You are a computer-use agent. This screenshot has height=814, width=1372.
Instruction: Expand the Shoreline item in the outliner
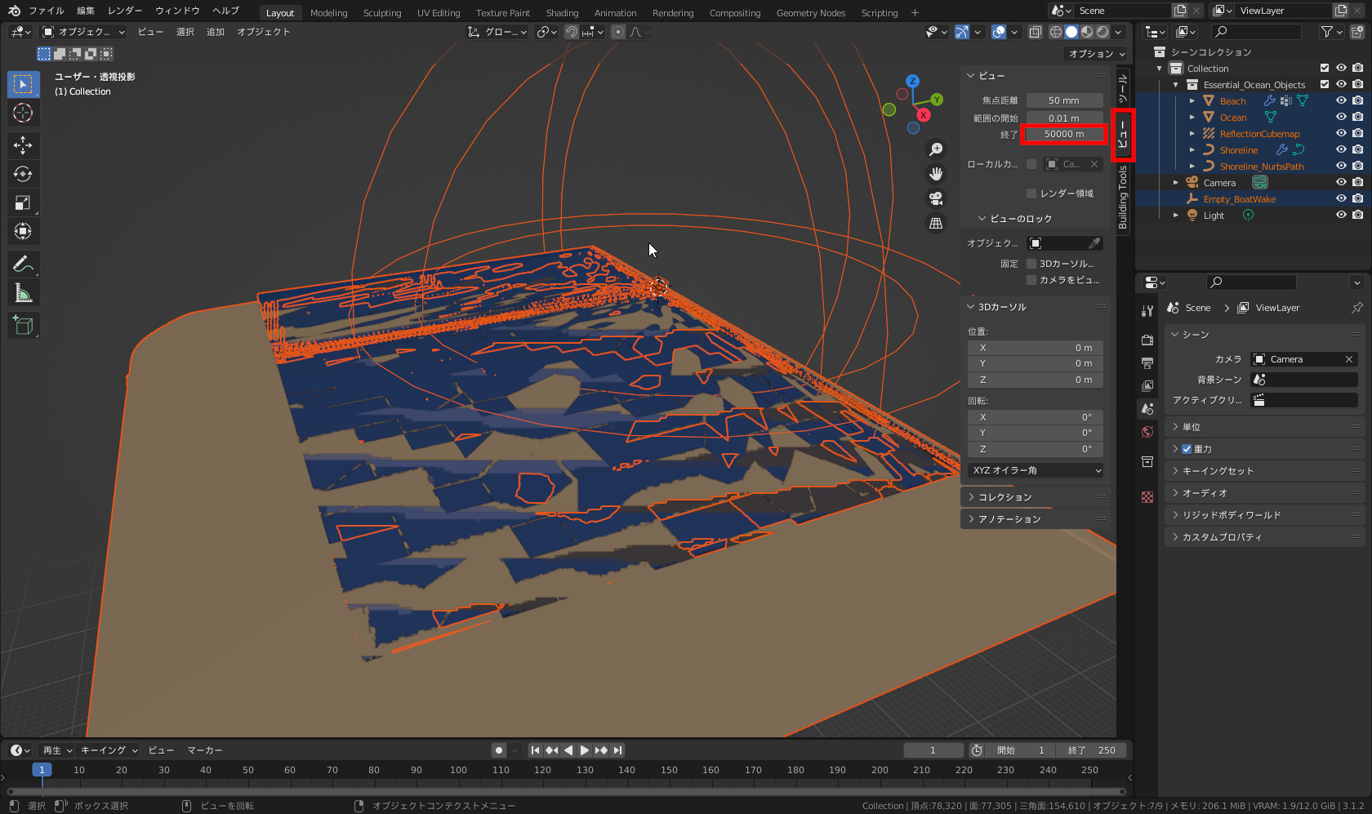[x=1192, y=149]
